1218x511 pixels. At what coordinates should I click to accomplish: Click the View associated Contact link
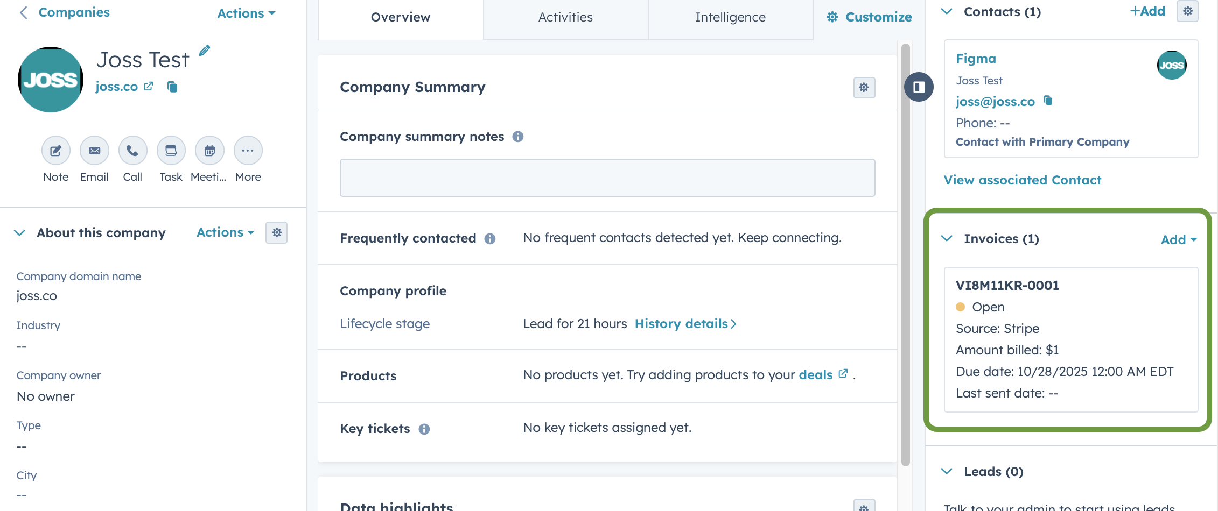coord(1022,180)
